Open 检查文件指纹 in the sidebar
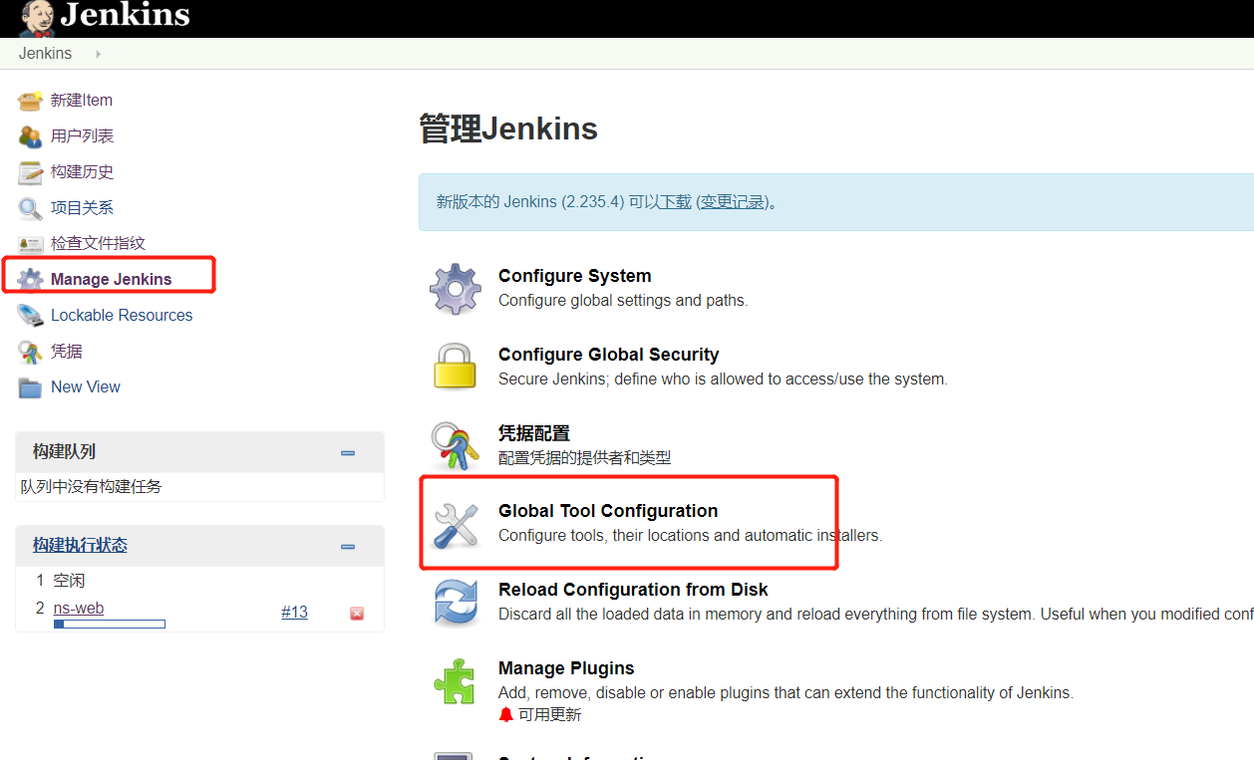1254x760 pixels. [99, 244]
